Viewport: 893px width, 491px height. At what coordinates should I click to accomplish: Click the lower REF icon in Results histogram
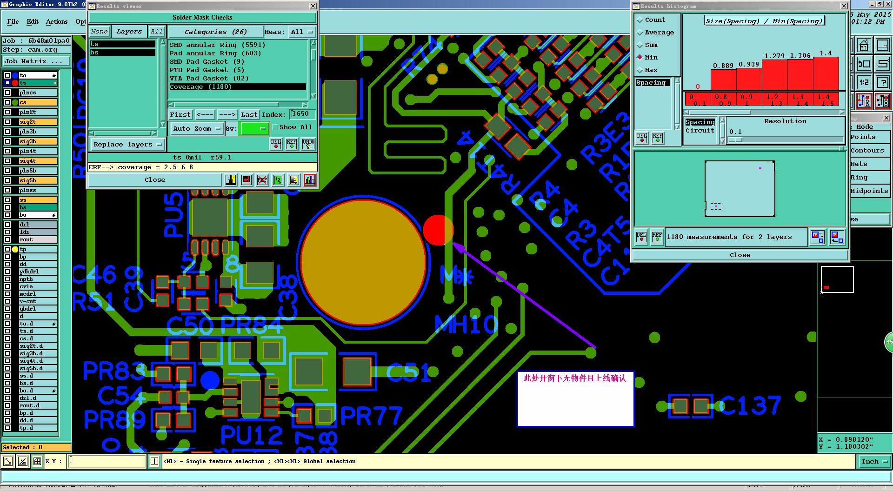657,237
